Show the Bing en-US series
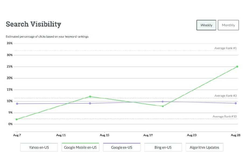 click(163, 147)
